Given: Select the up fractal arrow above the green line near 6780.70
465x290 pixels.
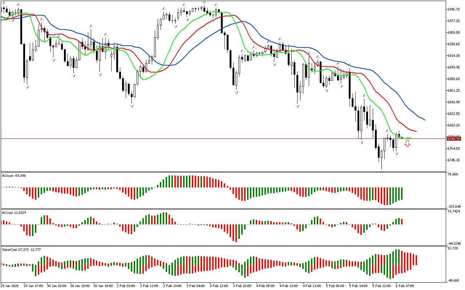Looking at the screenshot, I should 387,131.
